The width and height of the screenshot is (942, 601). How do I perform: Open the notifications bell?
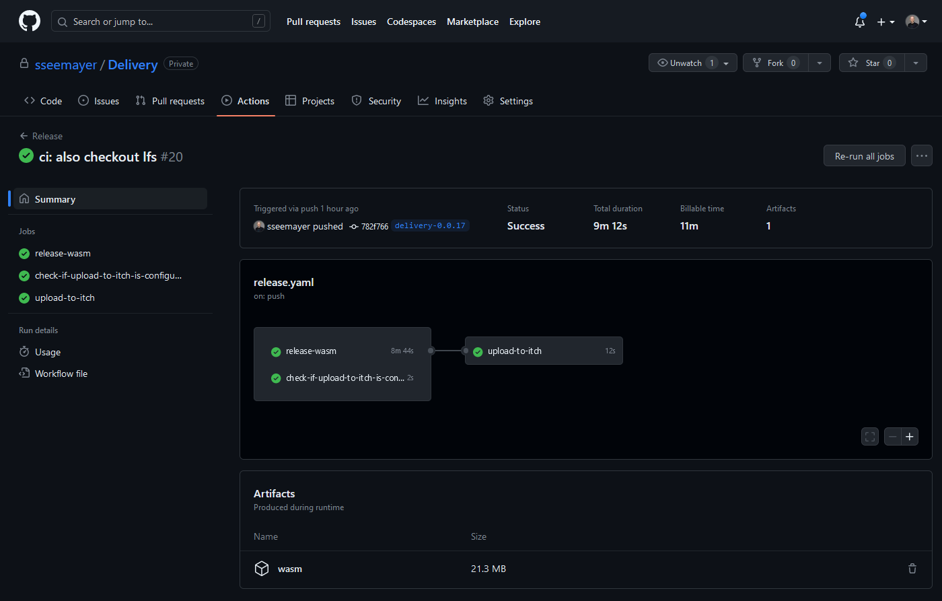(x=860, y=22)
